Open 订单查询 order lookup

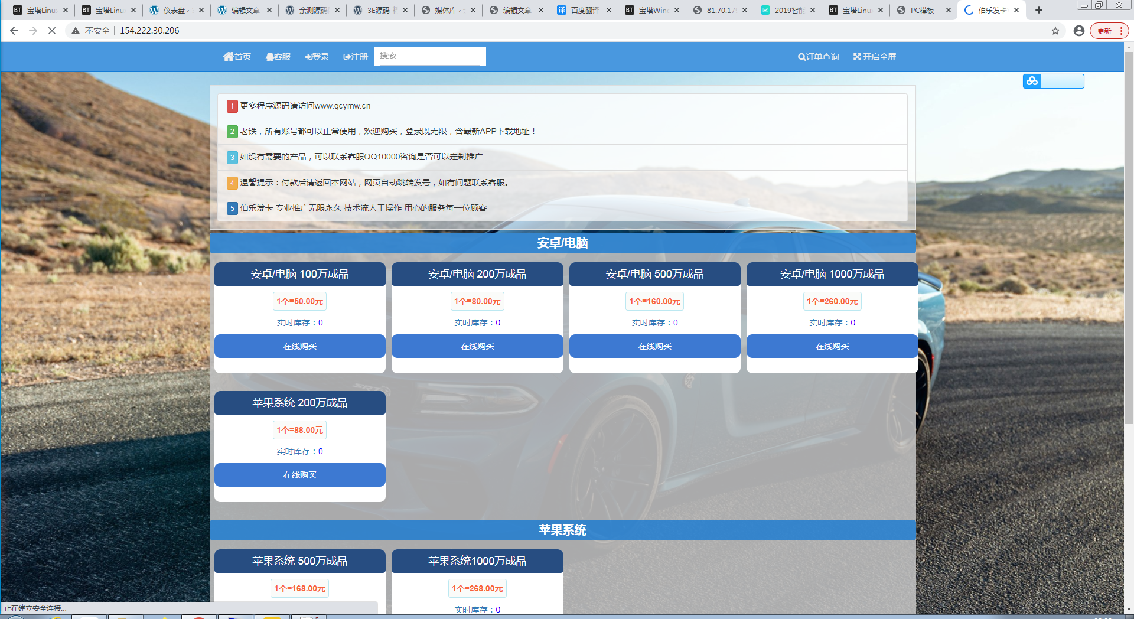[818, 57]
